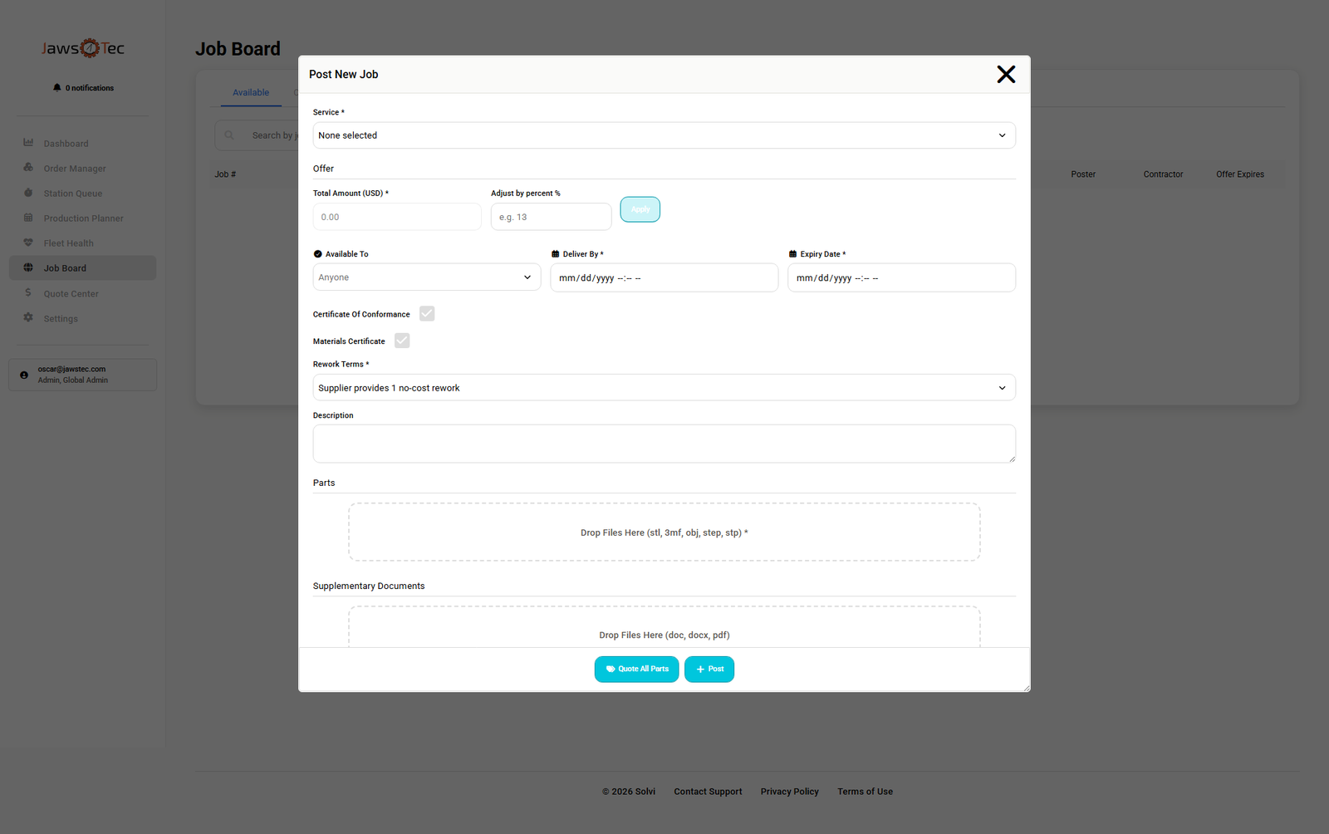1329x834 pixels.
Task: Click the notifications bell icon
Action: pos(57,87)
